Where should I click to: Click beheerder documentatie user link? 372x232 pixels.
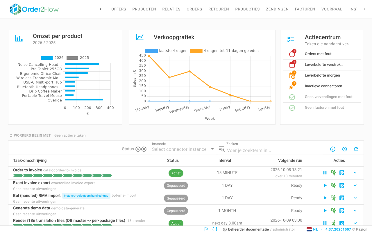pyautogui.click(x=248, y=229)
